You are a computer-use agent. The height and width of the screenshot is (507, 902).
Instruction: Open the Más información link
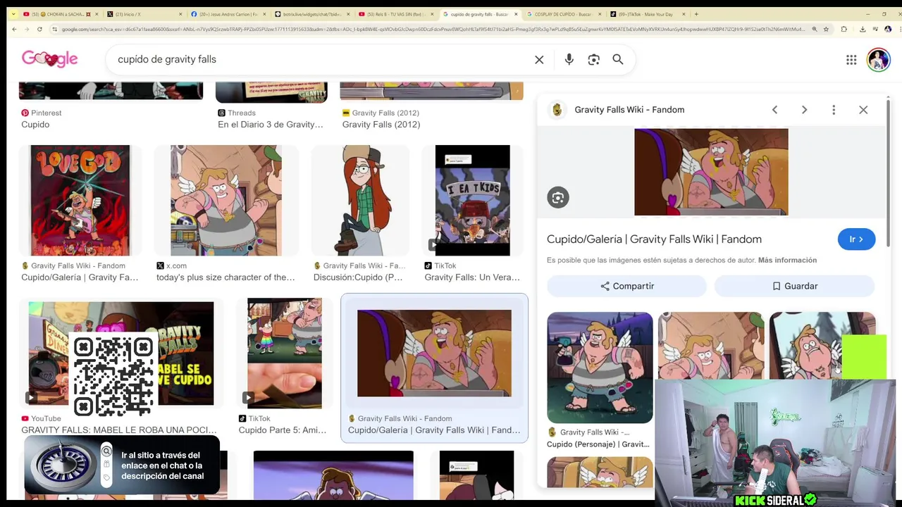pos(787,261)
